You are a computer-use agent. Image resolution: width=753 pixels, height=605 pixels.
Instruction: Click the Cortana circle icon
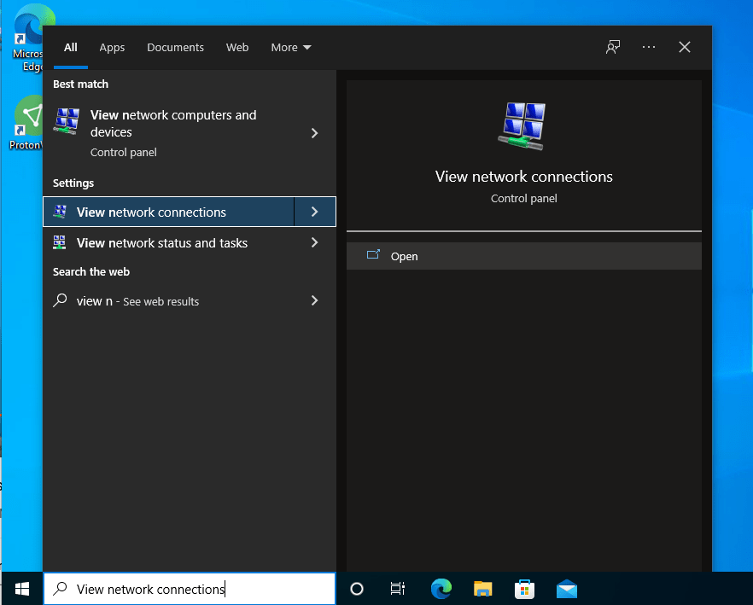tap(357, 589)
